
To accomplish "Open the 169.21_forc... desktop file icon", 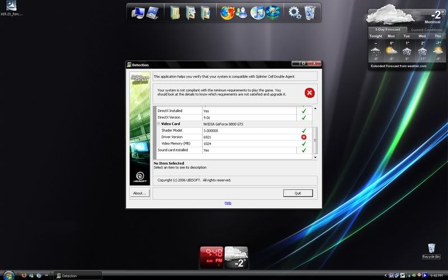I will [x=11, y=8].
